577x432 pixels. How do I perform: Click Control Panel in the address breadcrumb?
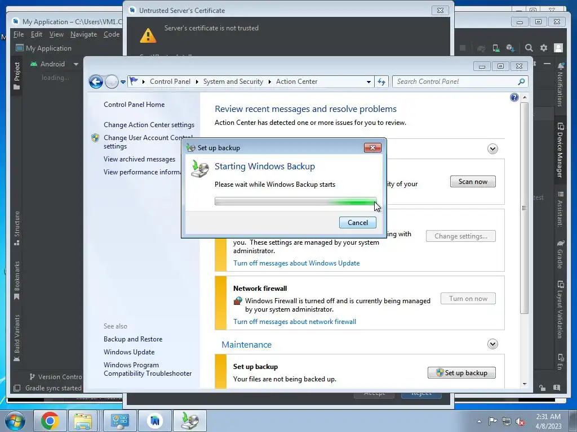point(170,82)
